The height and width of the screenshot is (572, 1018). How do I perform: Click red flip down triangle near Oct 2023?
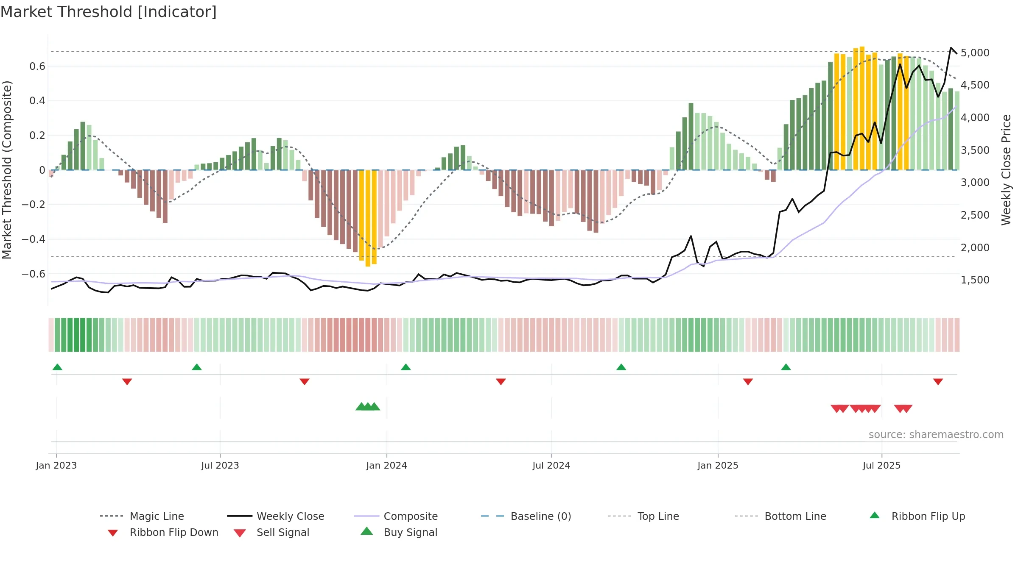coord(305,382)
